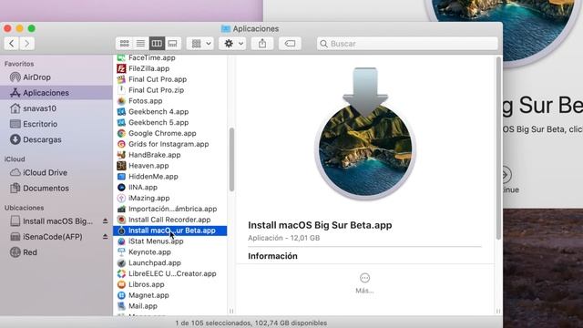Open the group-by items dropdown

click(x=200, y=44)
